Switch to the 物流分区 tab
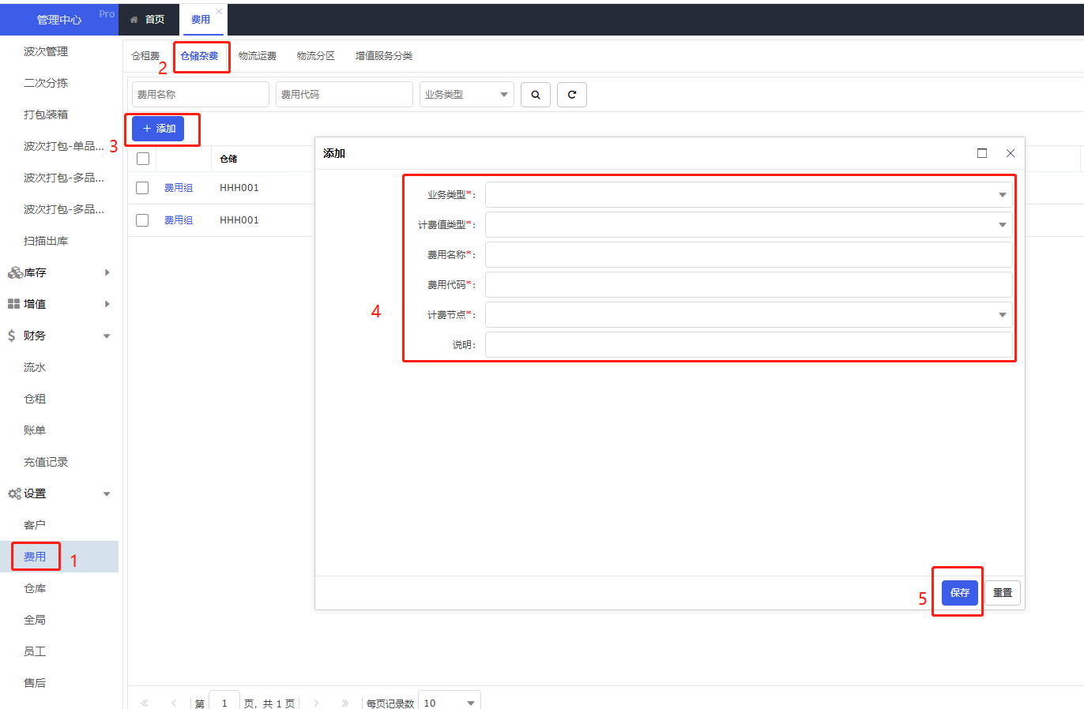The height and width of the screenshot is (709, 1084). pos(316,56)
